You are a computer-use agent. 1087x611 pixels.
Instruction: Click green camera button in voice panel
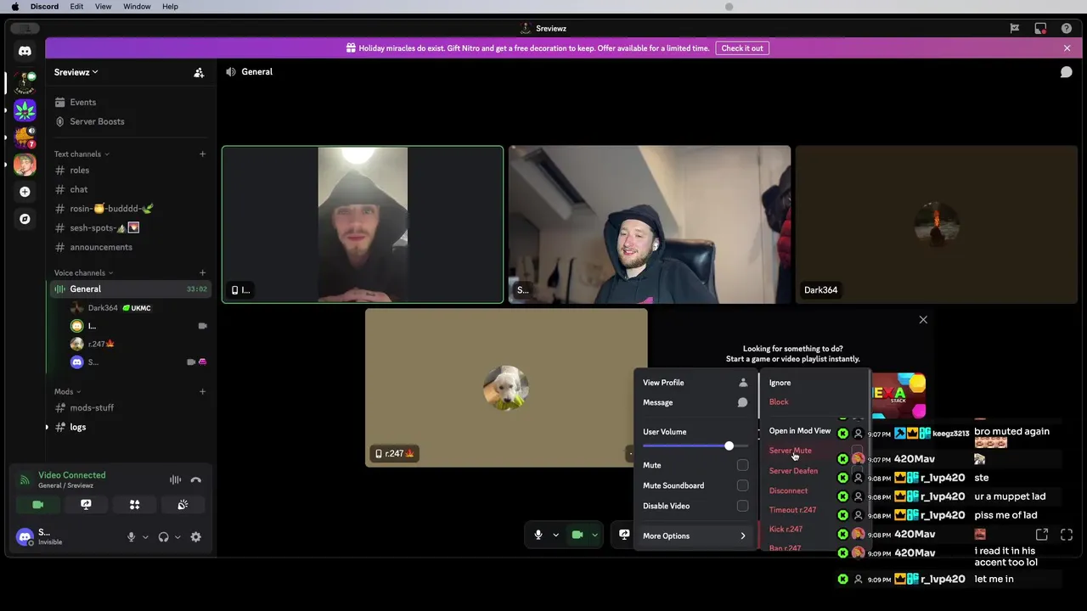pyautogui.click(x=38, y=504)
